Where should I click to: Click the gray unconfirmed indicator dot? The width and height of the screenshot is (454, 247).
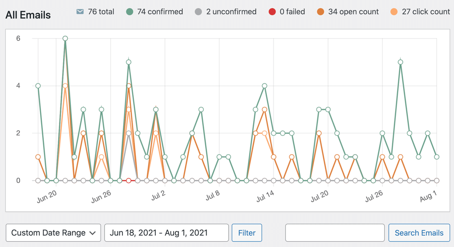click(199, 12)
